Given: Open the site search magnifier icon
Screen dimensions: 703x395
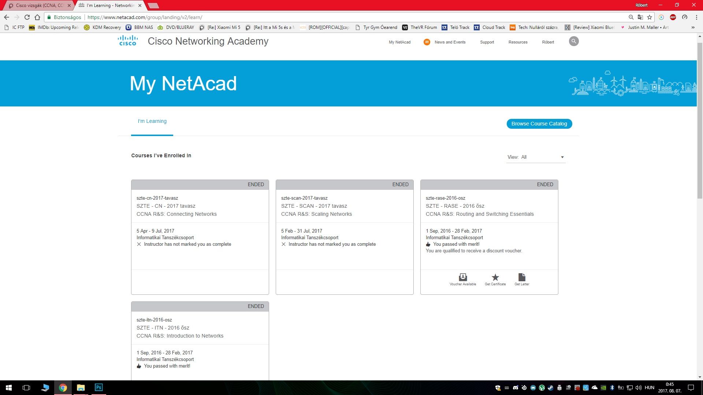Looking at the screenshot, I should click(574, 41).
